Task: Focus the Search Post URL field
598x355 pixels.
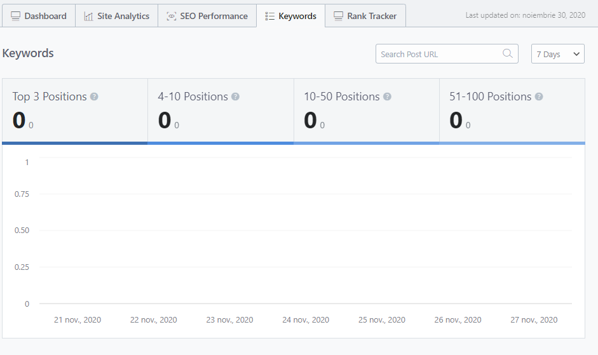Action: click(438, 54)
